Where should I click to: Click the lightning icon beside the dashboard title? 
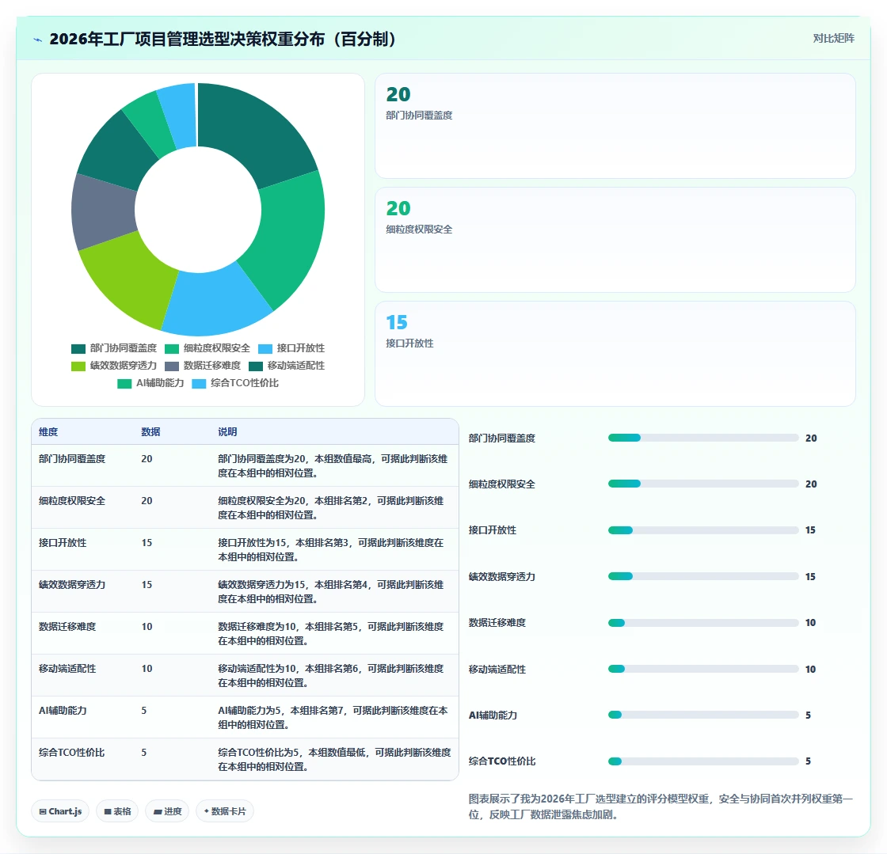(x=38, y=40)
